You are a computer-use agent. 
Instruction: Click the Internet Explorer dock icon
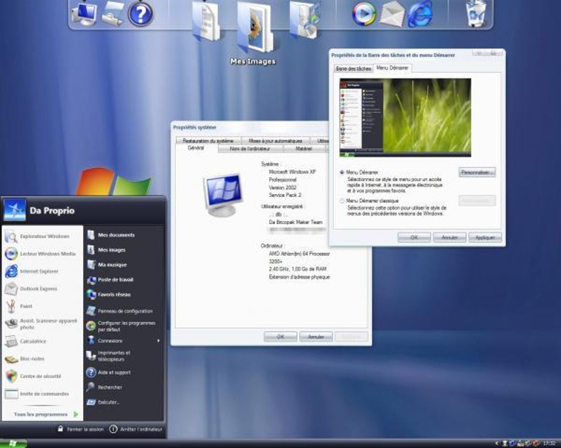(x=420, y=14)
